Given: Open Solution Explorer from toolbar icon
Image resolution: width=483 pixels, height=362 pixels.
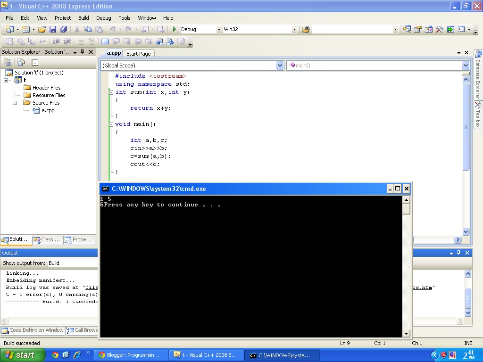Looking at the screenshot, I should 407,29.
